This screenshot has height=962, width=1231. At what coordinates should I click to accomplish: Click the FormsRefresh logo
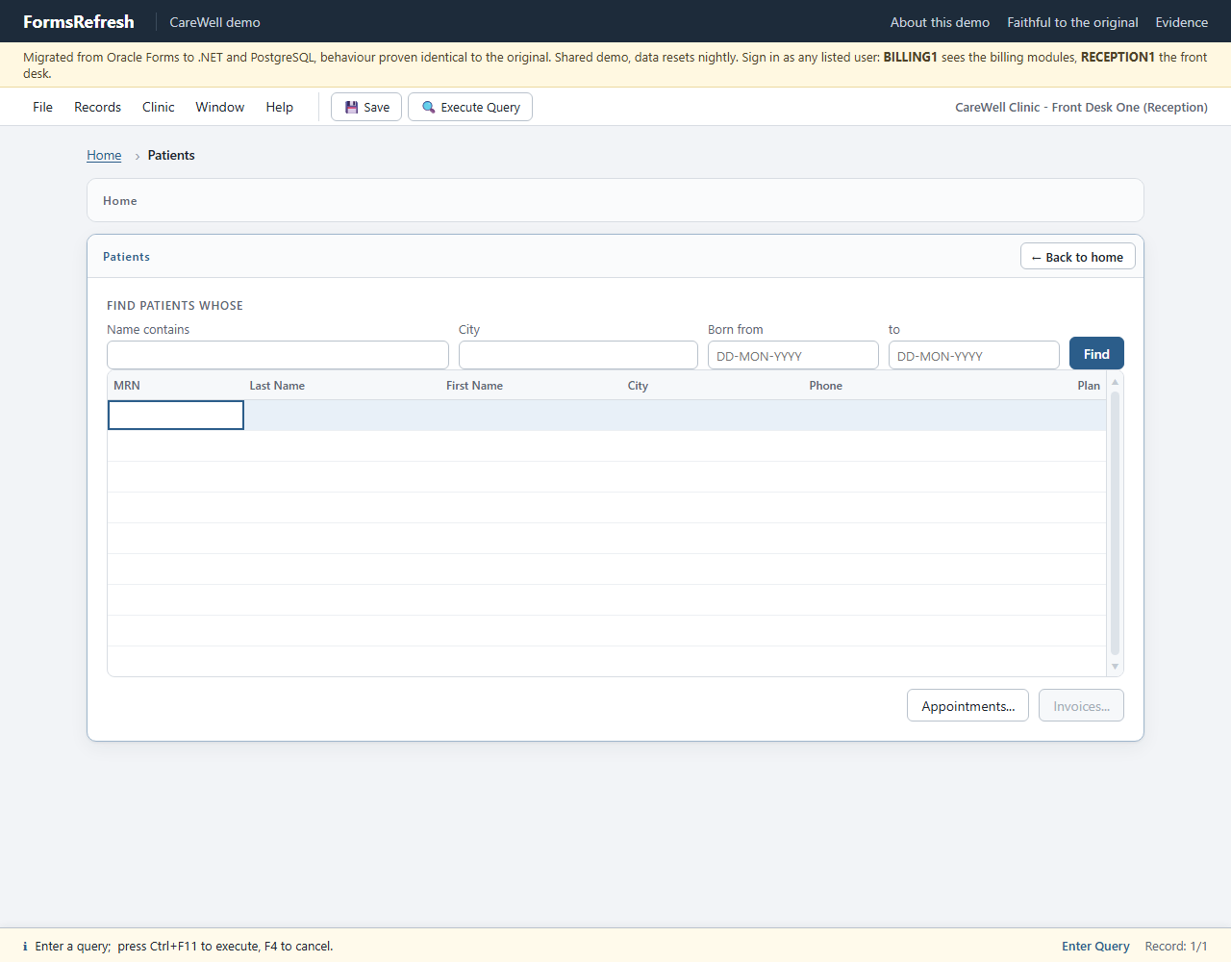coord(79,21)
